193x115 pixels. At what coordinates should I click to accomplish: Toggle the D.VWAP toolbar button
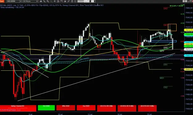[80, 1]
